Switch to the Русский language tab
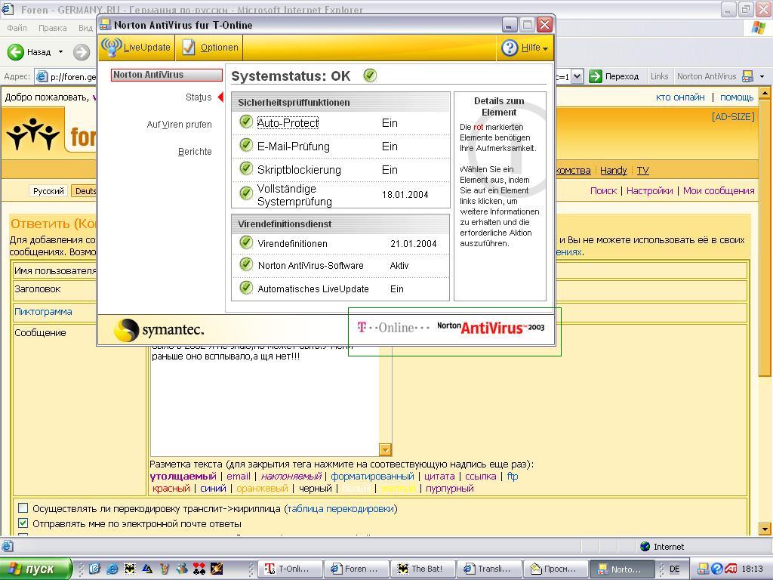 (x=48, y=191)
